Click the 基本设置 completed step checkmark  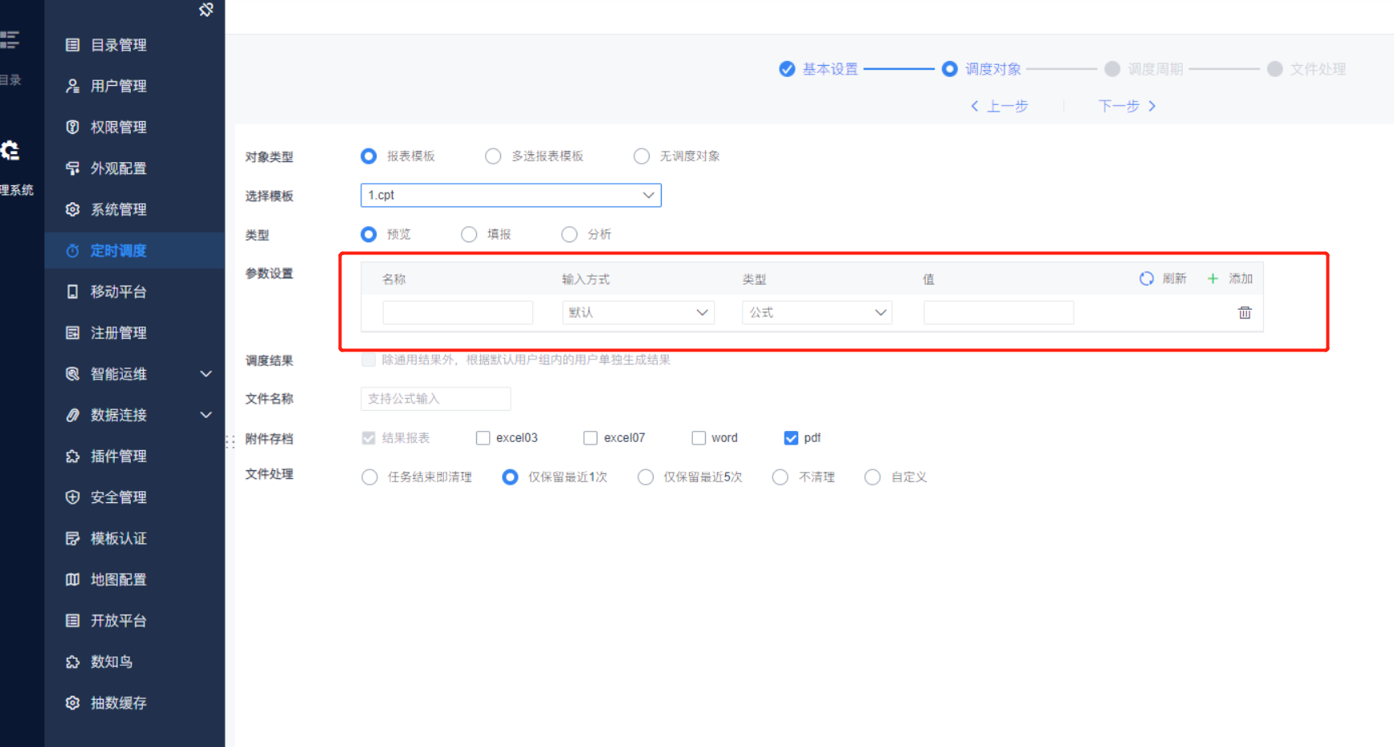coord(787,69)
